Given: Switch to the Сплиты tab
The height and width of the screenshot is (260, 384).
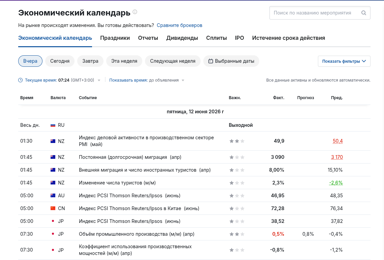Looking at the screenshot, I should [216, 38].
